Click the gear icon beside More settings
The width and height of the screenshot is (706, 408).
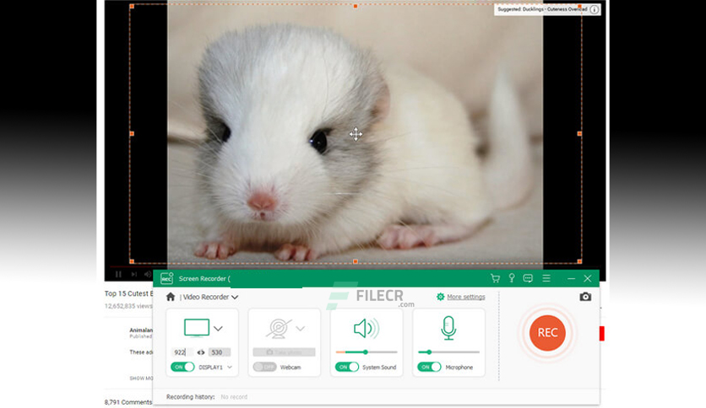pyautogui.click(x=440, y=297)
